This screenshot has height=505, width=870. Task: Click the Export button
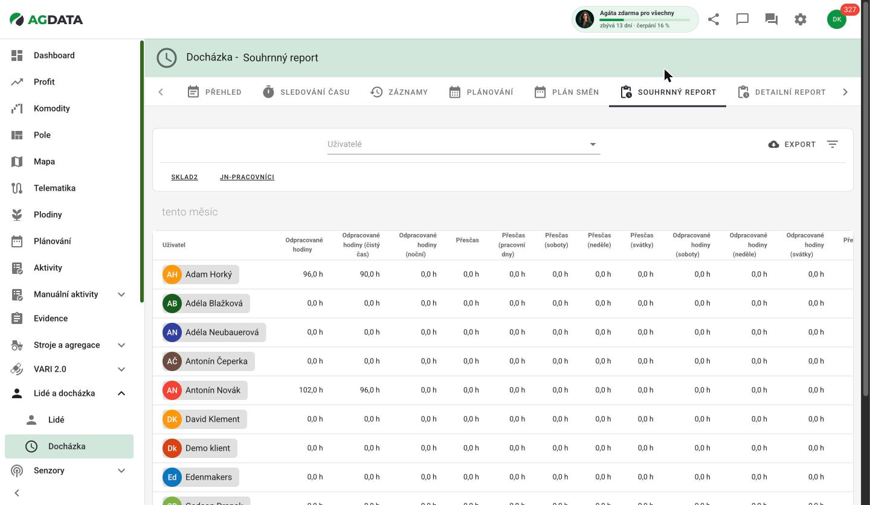(792, 144)
